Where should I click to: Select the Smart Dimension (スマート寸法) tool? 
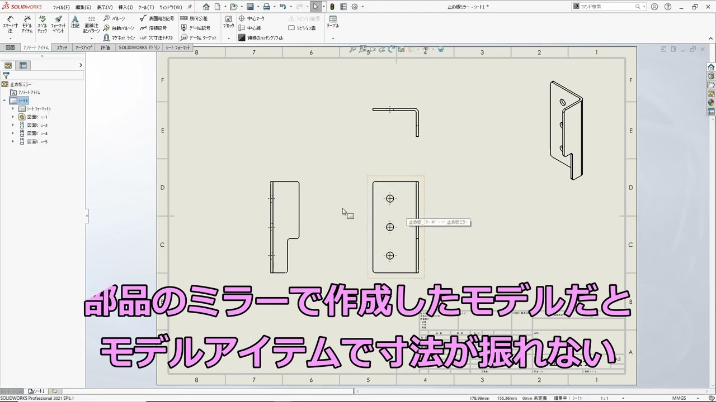(10, 25)
